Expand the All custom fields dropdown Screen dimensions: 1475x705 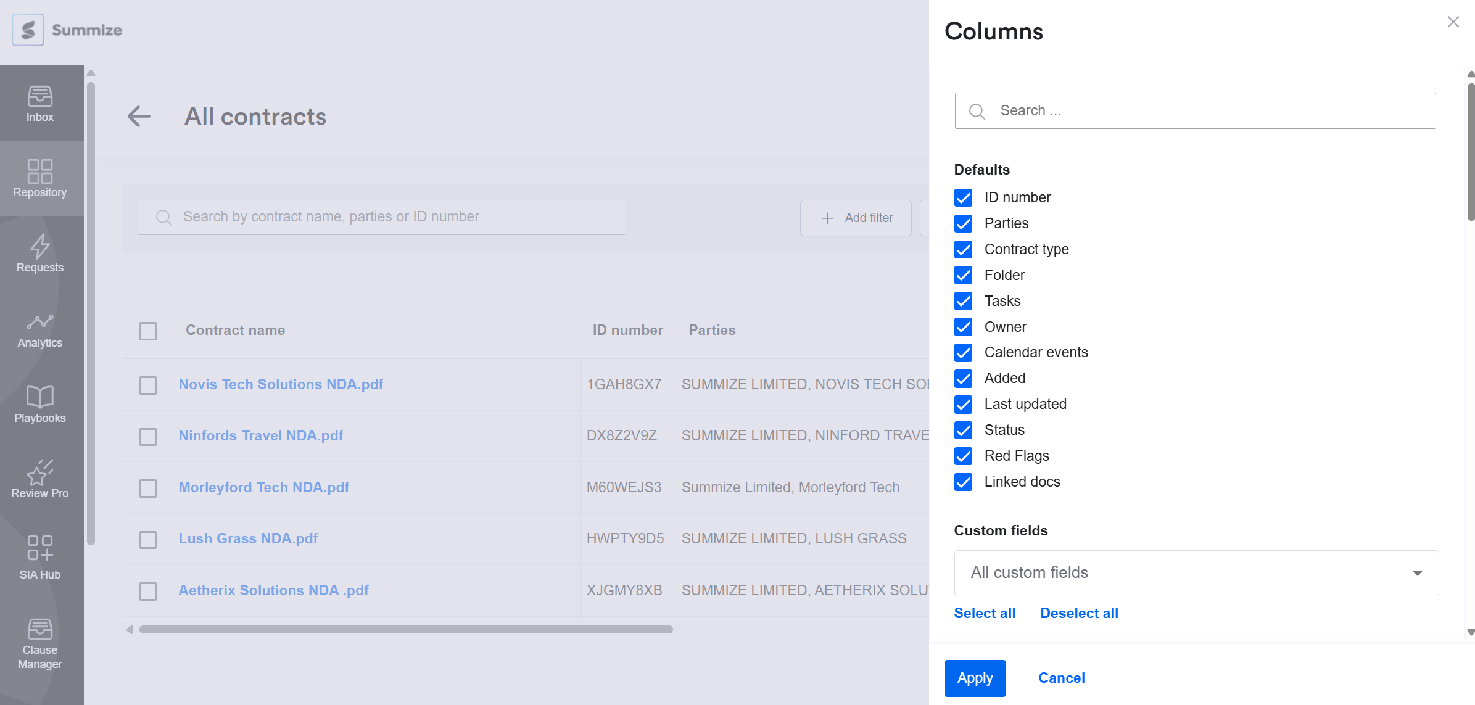pyautogui.click(x=1196, y=573)
